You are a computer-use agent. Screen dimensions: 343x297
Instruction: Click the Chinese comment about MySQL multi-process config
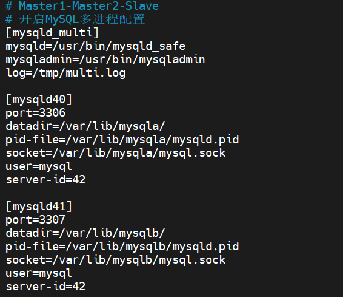75,19
